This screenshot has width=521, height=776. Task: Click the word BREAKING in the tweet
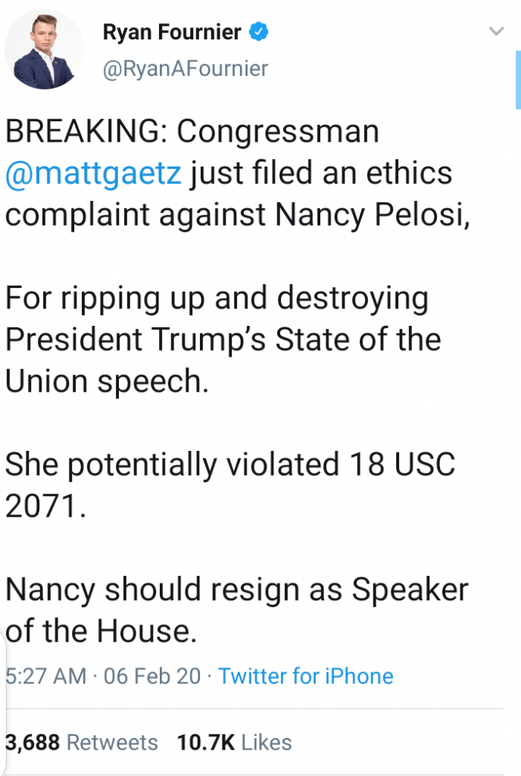coord(85,133)
